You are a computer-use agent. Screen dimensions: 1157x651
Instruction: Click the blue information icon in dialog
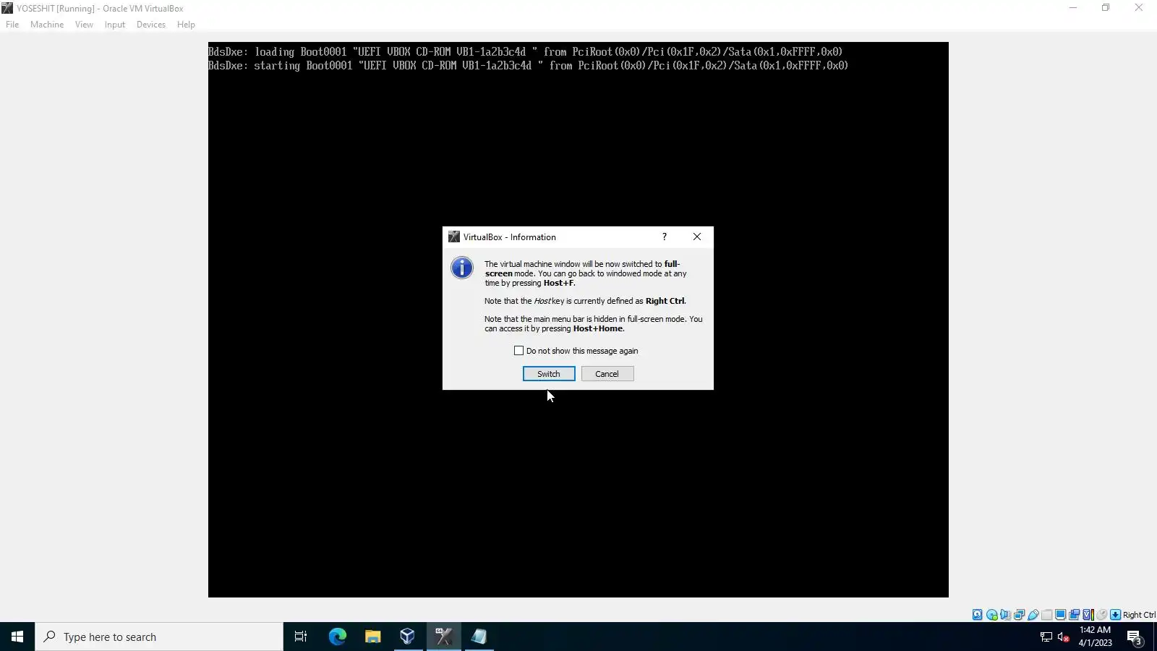[462, 268]
